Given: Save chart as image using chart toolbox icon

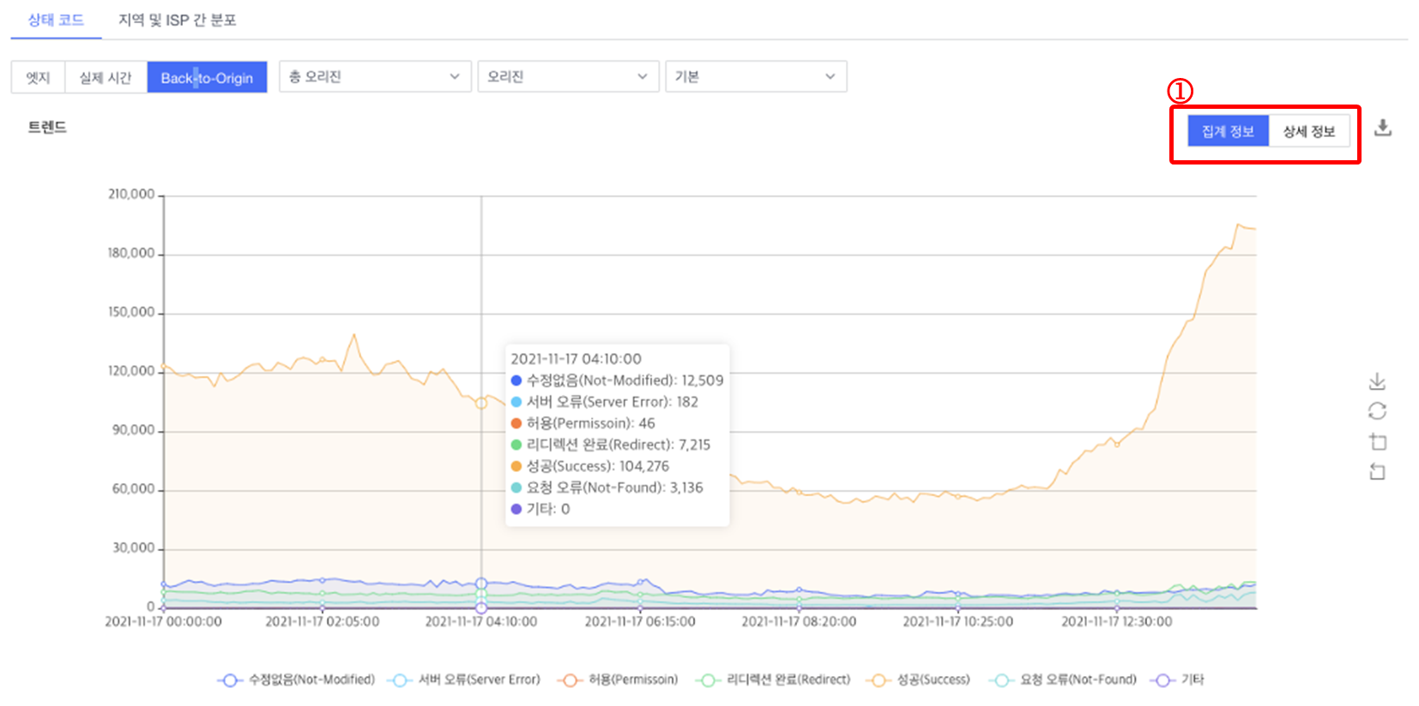Looking at the screenshot, I should coord(1377,381).
